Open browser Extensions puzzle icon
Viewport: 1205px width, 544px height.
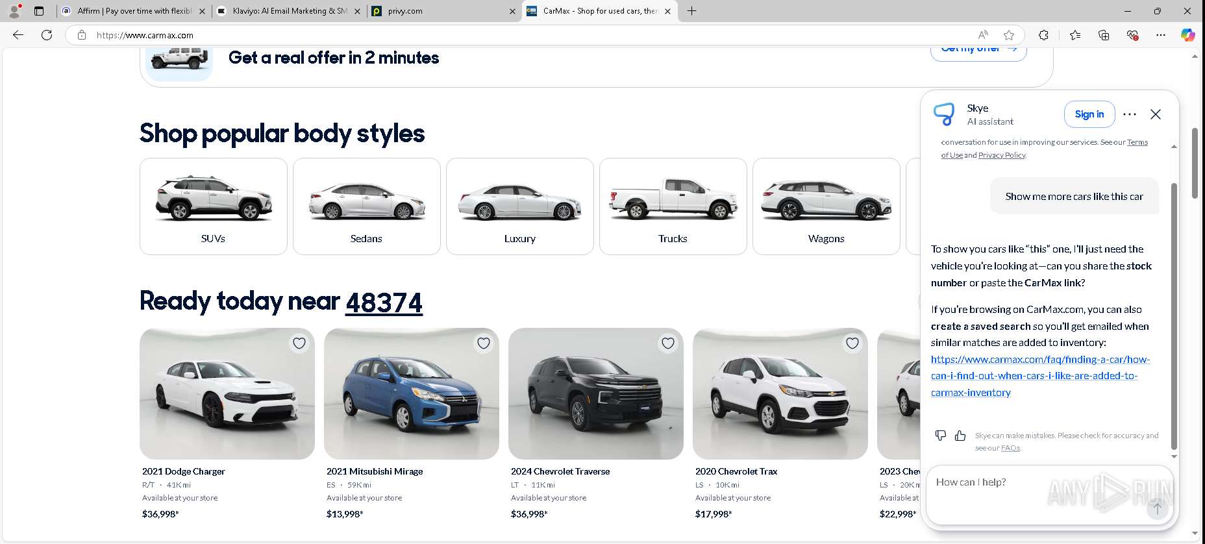(x=1043, y=35)
